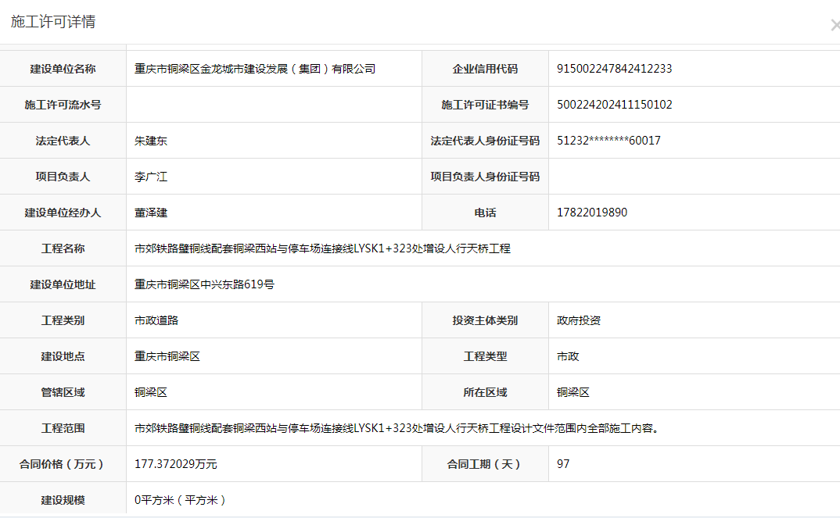840x518 pixels.
Task: Click the 市政道路 project category value
Action: tap(156, 320)
